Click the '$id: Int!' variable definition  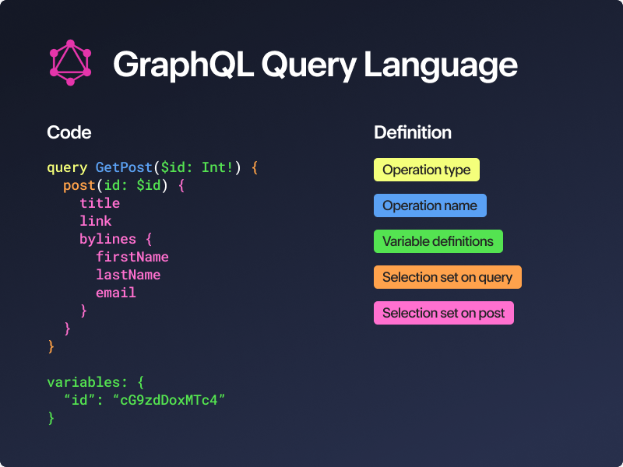point(197,167)
